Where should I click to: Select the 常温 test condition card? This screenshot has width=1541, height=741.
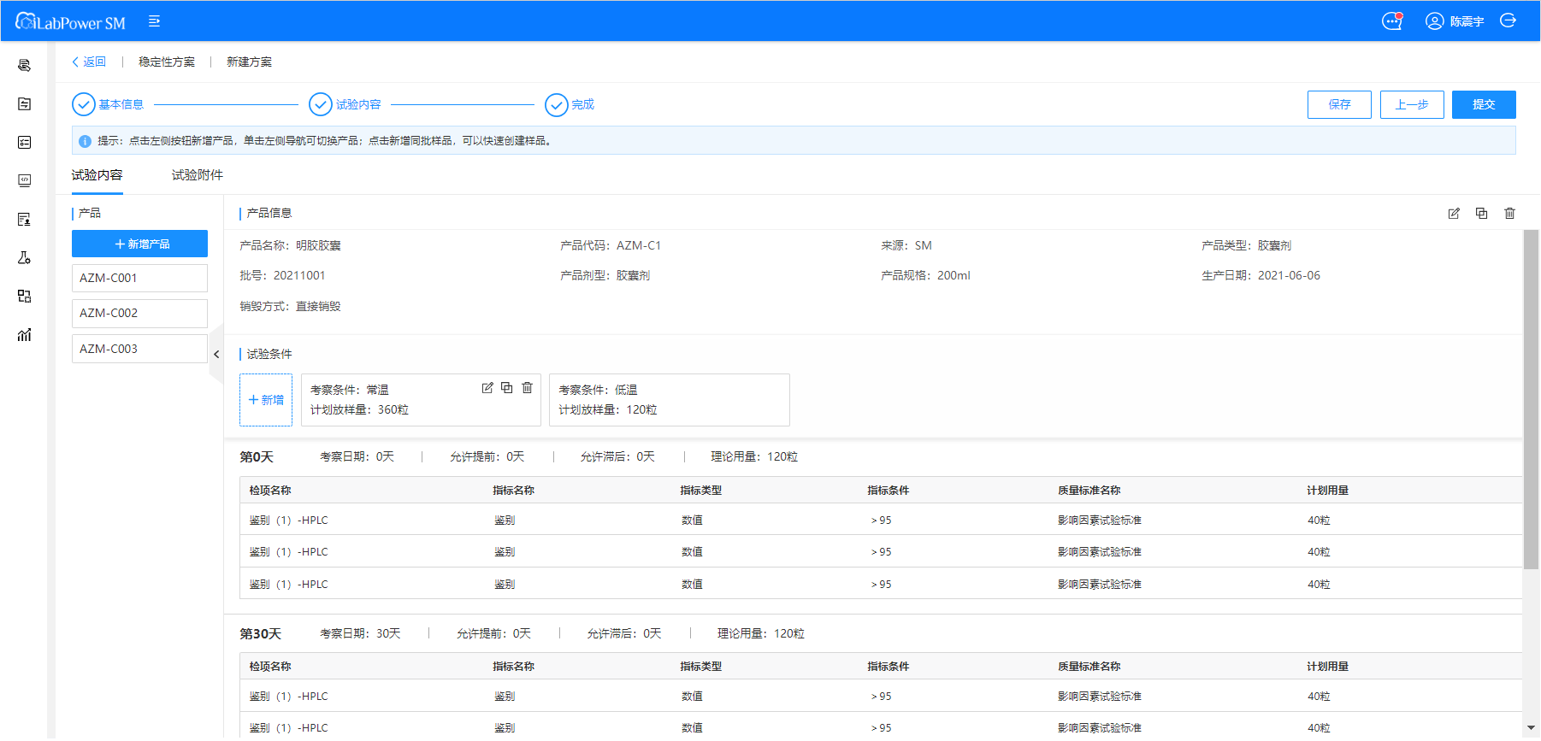click(x=421, y=400)
